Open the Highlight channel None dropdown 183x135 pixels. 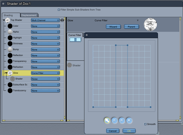[x=45, y=38]
